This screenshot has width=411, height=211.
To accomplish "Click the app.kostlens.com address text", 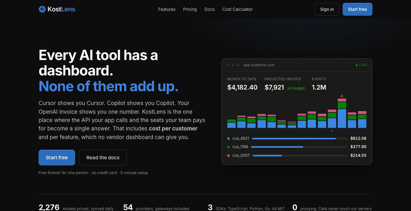I will click(259, 65).
